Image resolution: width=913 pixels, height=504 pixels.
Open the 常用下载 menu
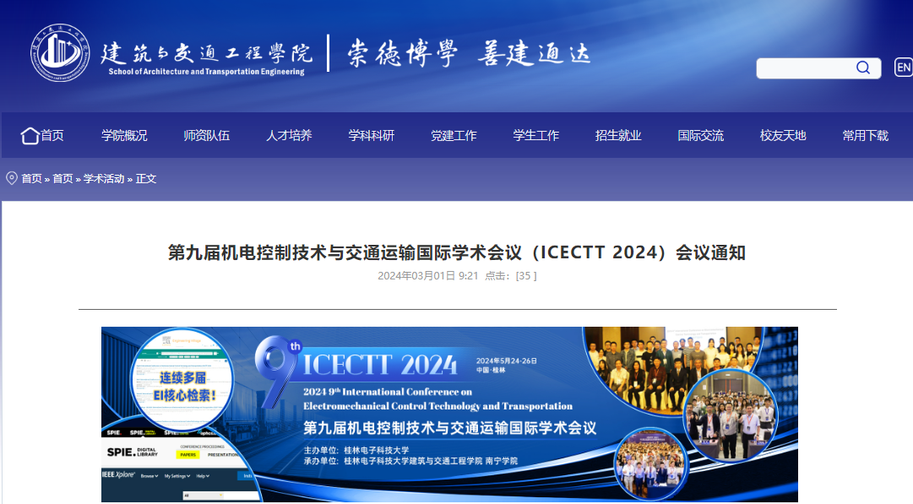coord(865,136)
